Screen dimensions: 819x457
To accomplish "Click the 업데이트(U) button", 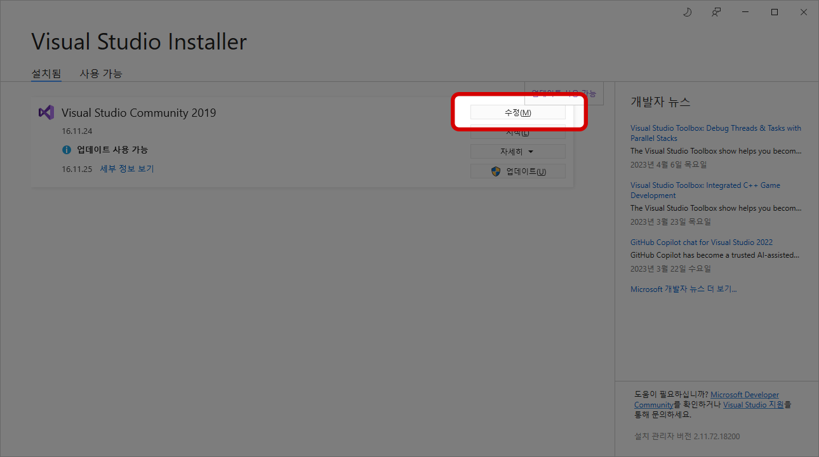I will tap(517, 171).
